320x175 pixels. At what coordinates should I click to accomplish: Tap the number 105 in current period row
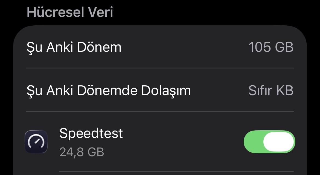(x=258, y=47)
